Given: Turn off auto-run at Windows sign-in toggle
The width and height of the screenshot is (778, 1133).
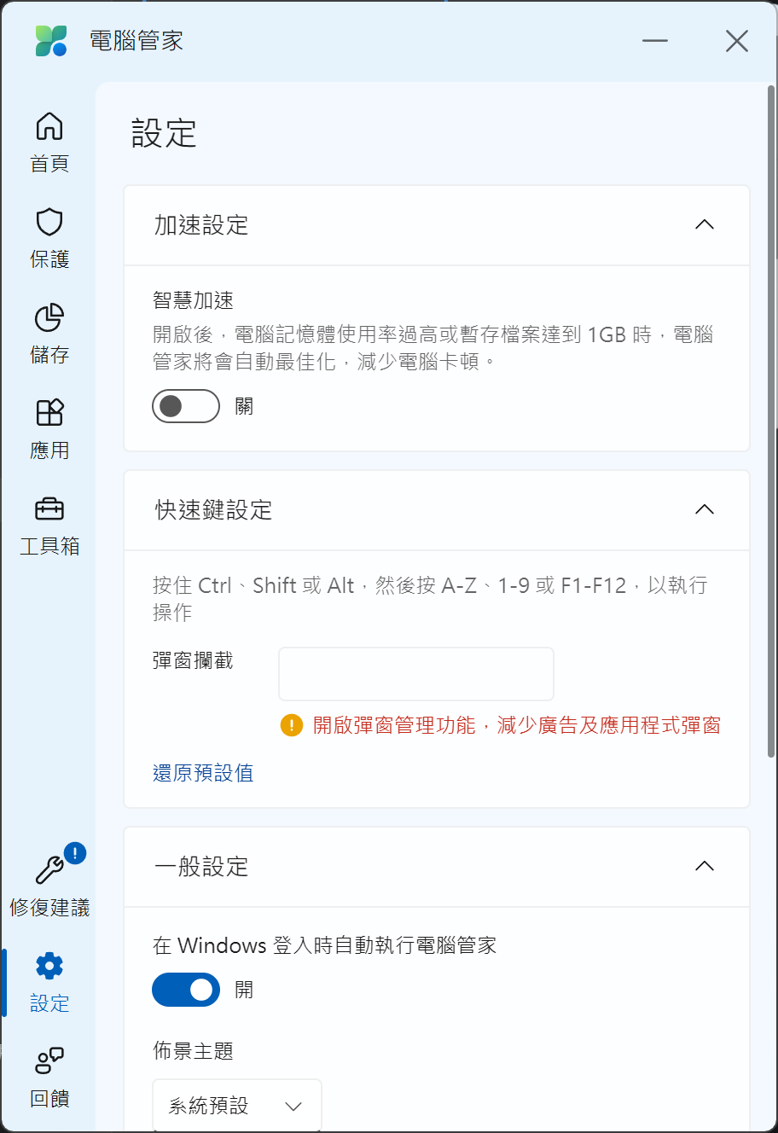Looking at the screenshot, I should tap(186, 990).
